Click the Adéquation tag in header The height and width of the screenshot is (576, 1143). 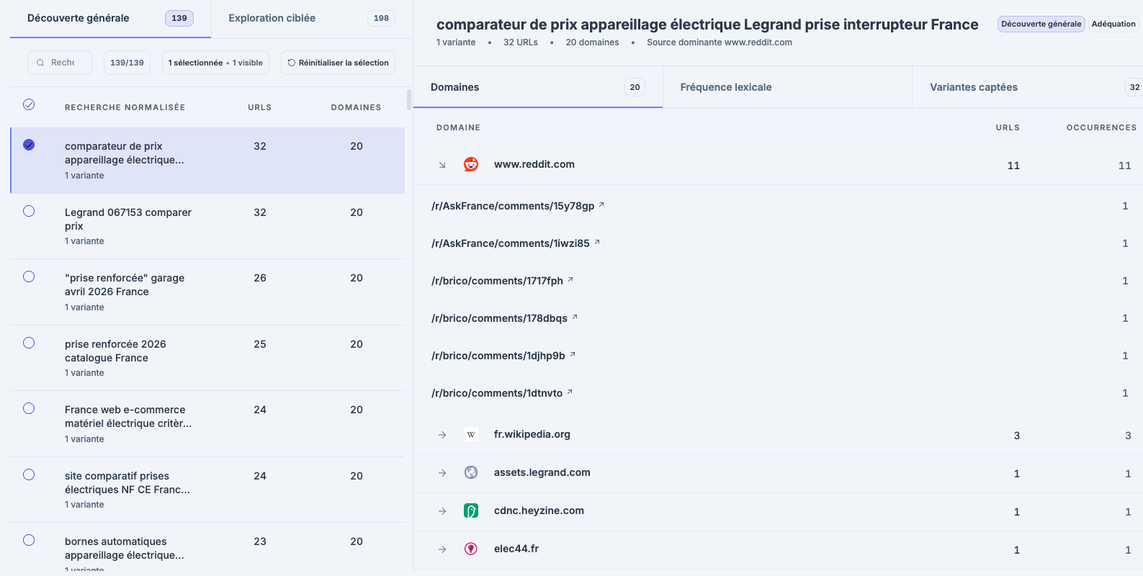pyautogui.click(x=1113, y=24)
